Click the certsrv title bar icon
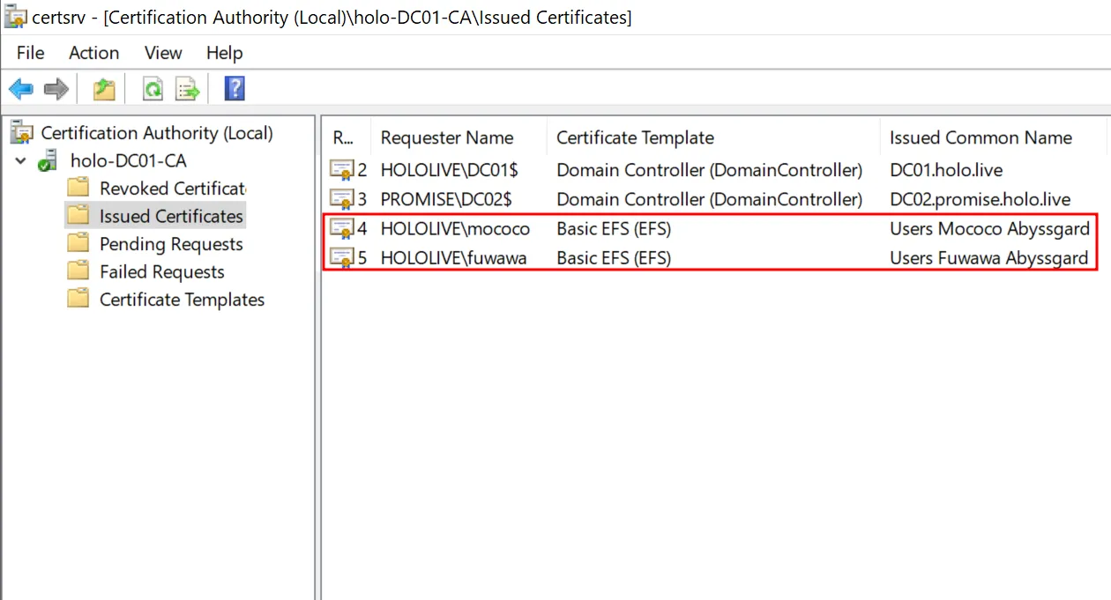This screenshot has height=600, width=1111. pyautogui.click(x=15, y=17)
